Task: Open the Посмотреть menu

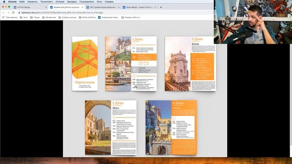Action: click(x=47, y=2)
